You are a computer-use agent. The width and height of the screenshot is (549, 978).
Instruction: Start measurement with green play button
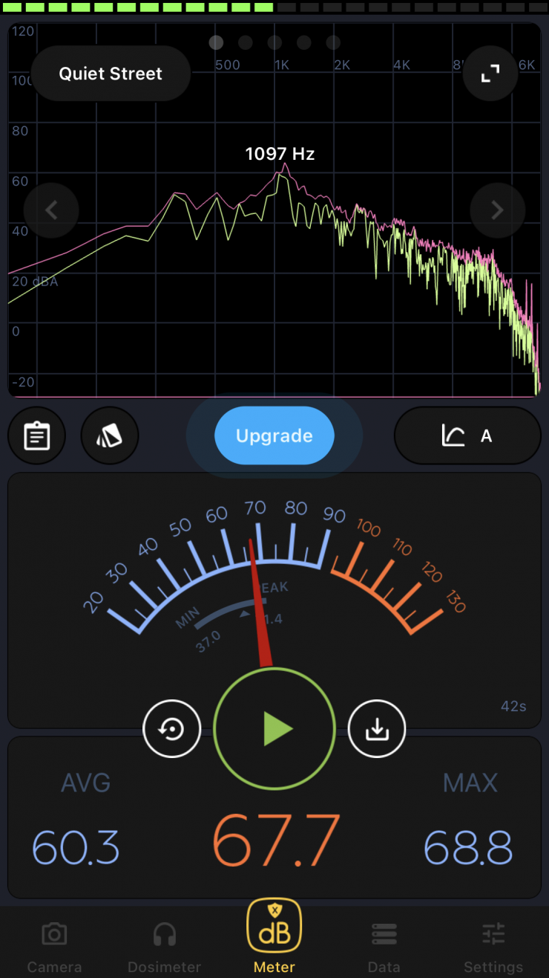pyautogui.click(x=274, y=730)
